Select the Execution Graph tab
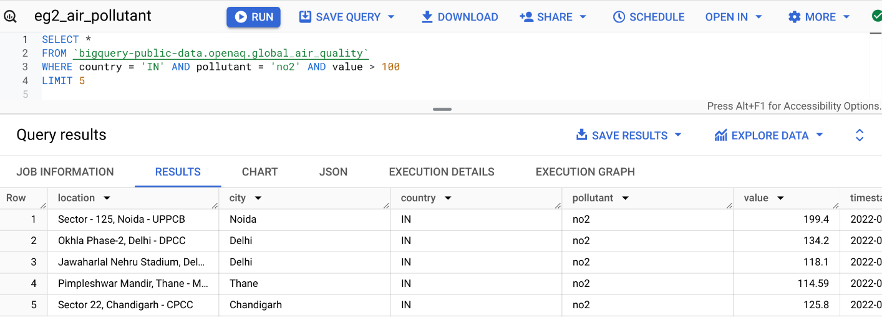This screenshot has height=333, width=882. [585, 172]
